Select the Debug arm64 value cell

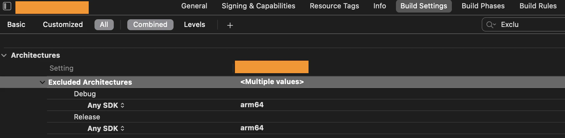pyautogui.click(x=252, y=105)
